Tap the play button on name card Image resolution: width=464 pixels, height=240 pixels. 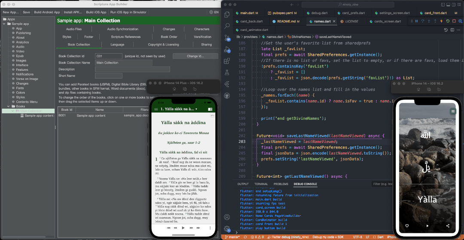point(427,226)
